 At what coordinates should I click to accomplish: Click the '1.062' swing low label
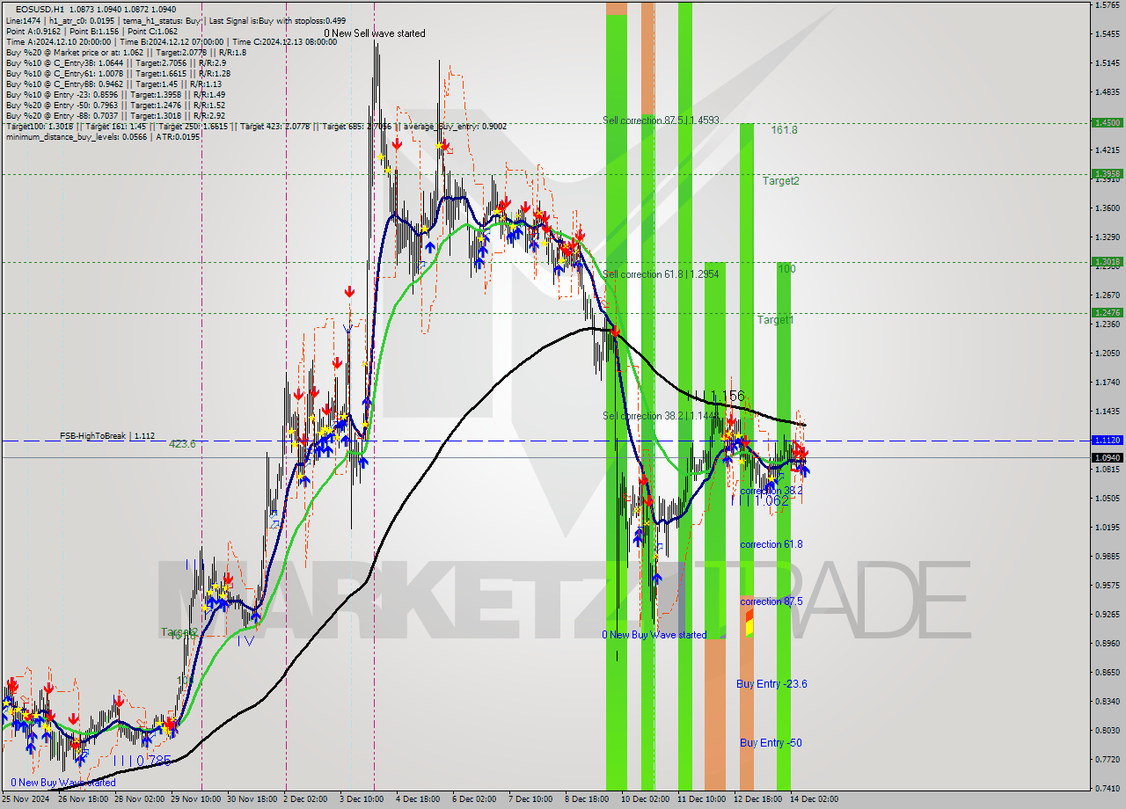click(771, 500)
